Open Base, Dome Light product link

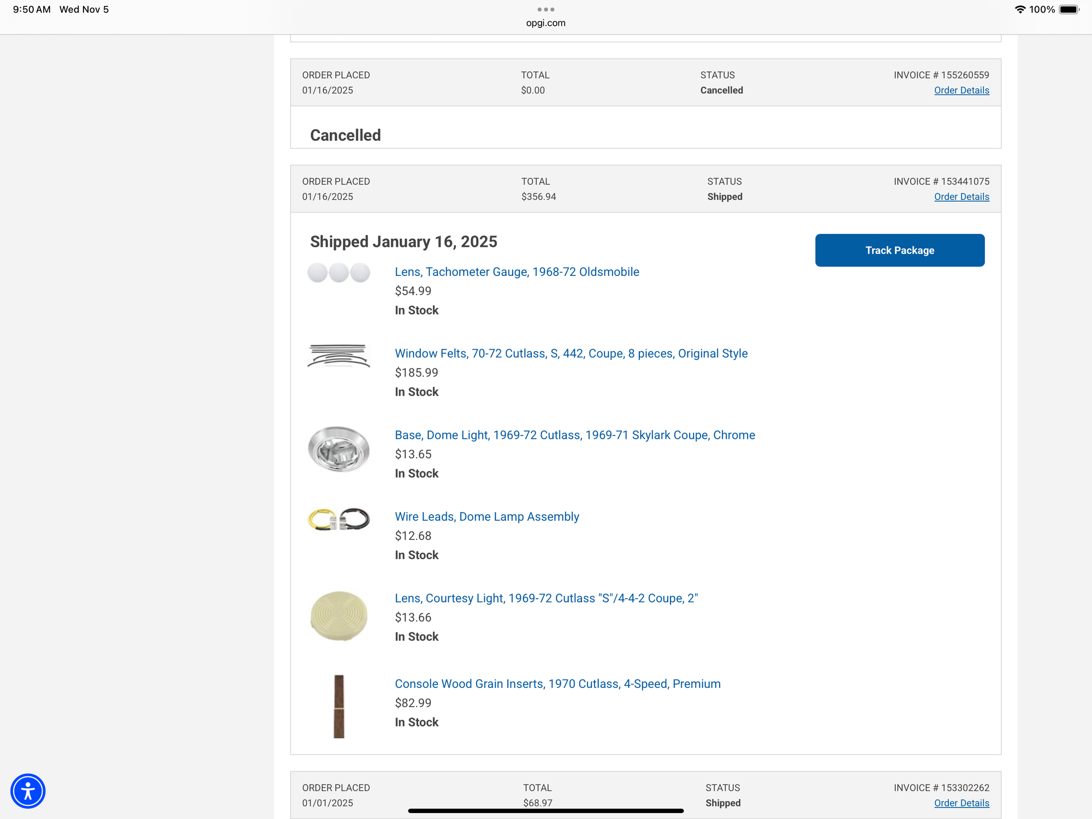coord(574,435)
